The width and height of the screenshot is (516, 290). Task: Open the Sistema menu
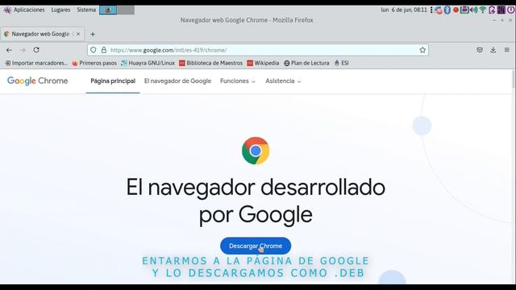point(86,10)
